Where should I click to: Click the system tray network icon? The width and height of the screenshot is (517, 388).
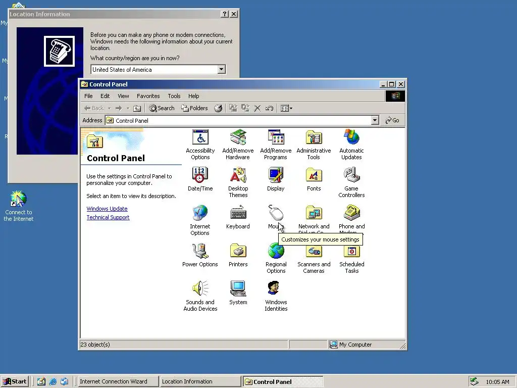[475, 381]
